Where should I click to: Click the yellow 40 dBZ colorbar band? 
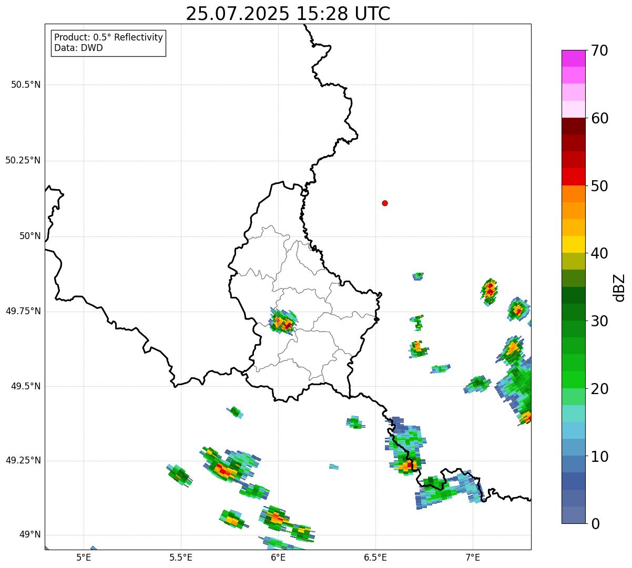coord(574,244)
